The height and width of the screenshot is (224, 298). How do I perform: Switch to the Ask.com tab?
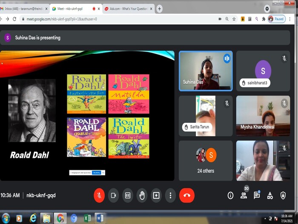coord(126,9)
